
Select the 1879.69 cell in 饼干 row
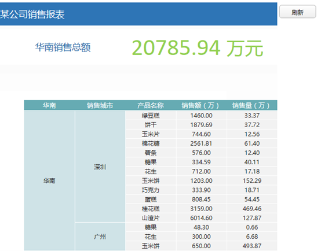[x=202, y=125]
